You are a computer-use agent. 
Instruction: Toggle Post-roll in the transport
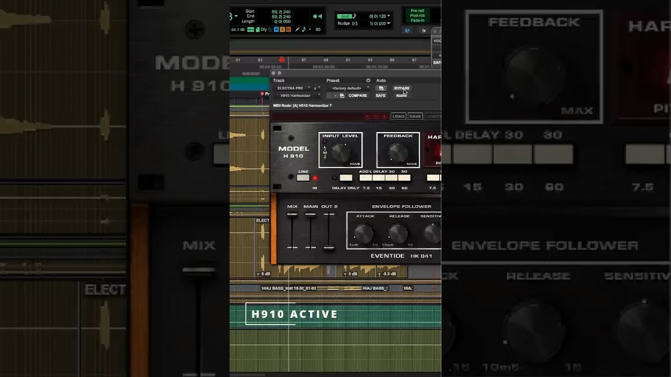coord(417,16)
